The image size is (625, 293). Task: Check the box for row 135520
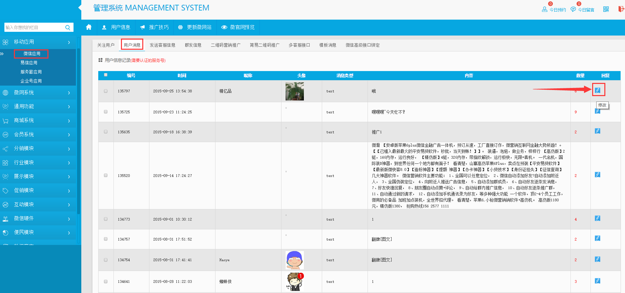point(106,175)
